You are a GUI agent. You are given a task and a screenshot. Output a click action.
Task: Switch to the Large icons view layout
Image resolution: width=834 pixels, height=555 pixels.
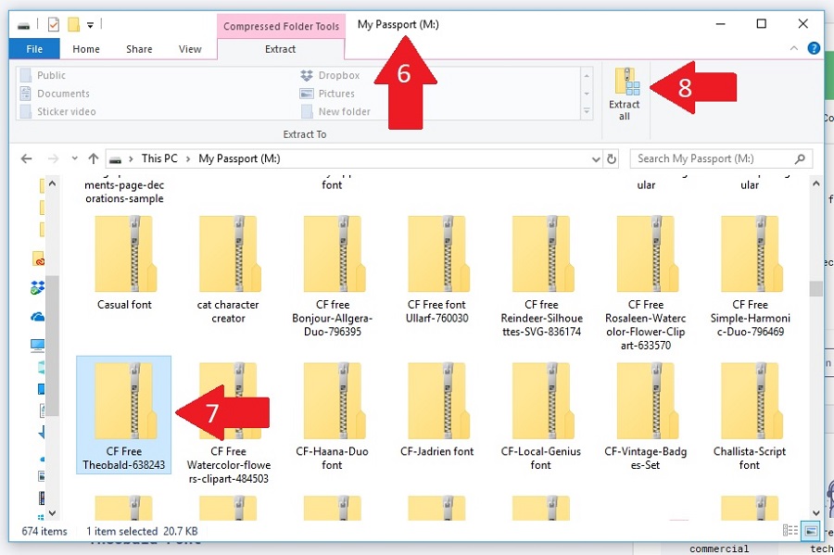810,531
